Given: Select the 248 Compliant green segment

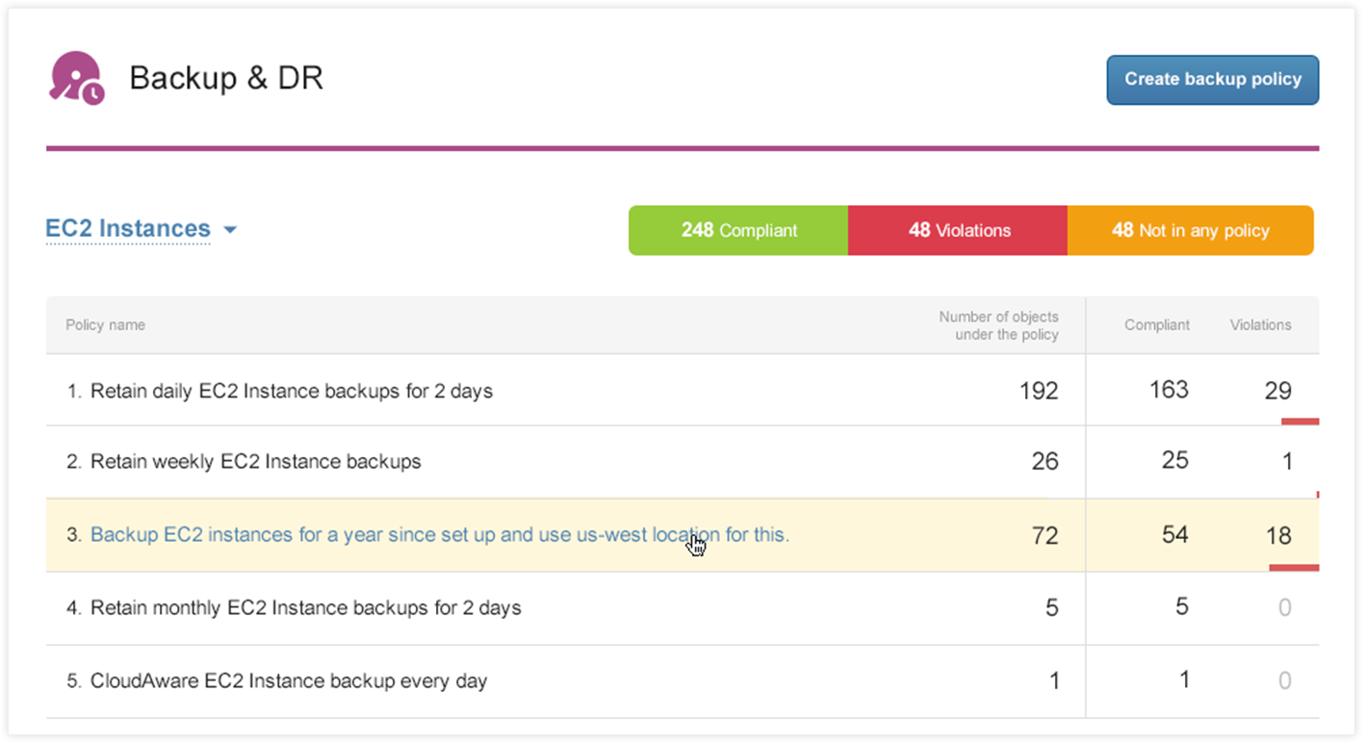Looking at the screenshot, I should click(x=738, y=230).
